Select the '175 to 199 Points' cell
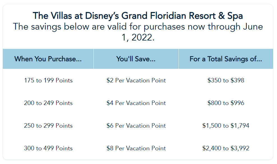277x164 pixels. point(48,80)
